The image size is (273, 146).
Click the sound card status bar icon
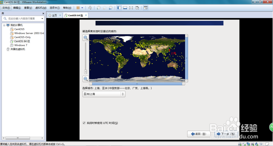[257, 144]
